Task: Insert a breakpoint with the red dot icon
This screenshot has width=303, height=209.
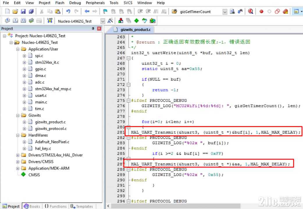Action: pos(261,11)
